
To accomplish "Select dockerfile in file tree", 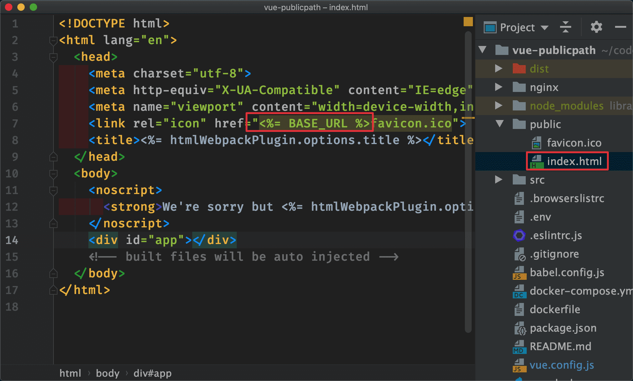I will 555,309.
